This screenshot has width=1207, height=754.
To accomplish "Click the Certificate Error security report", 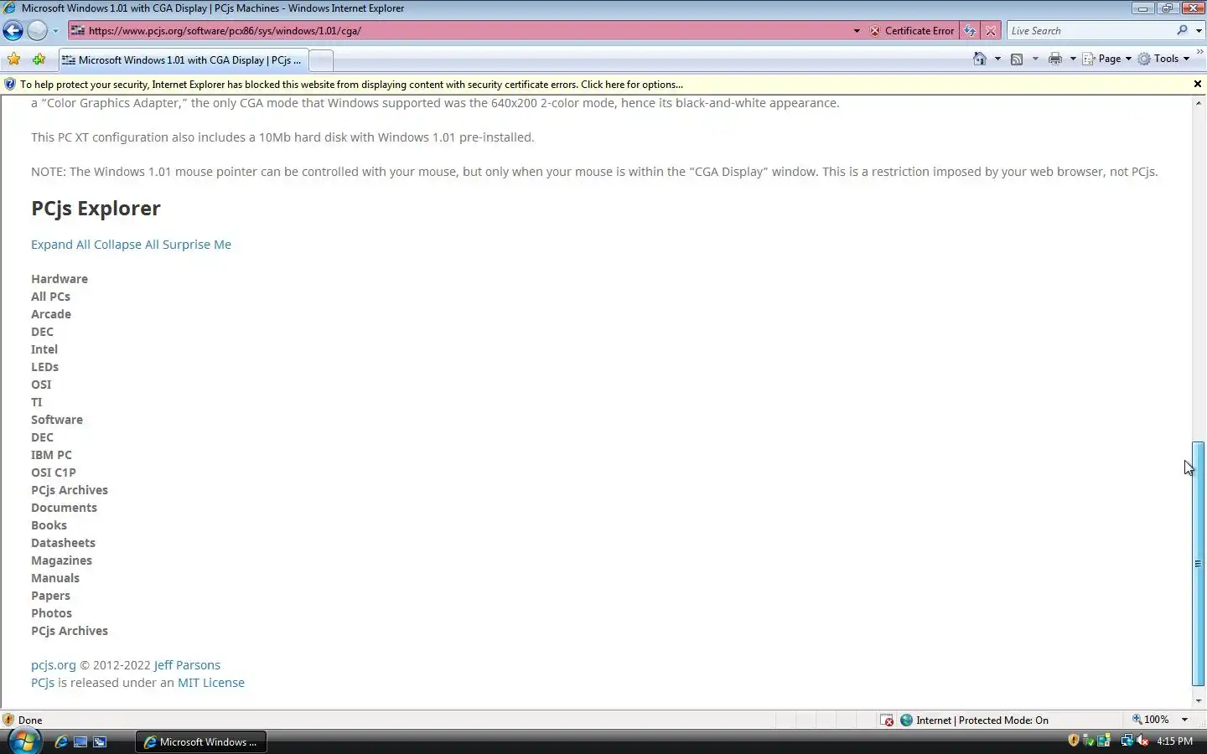I will 911,31.
